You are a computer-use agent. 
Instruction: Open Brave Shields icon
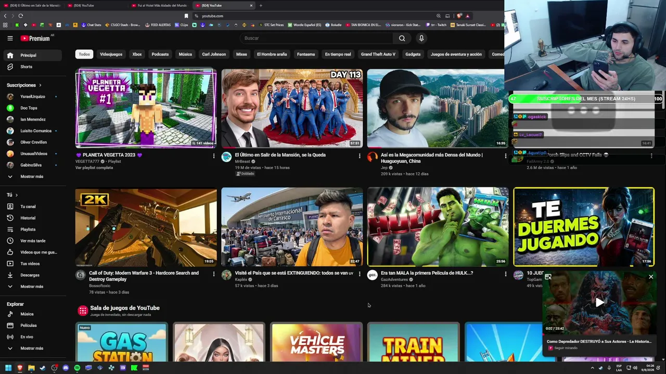(x=459, y=16)
